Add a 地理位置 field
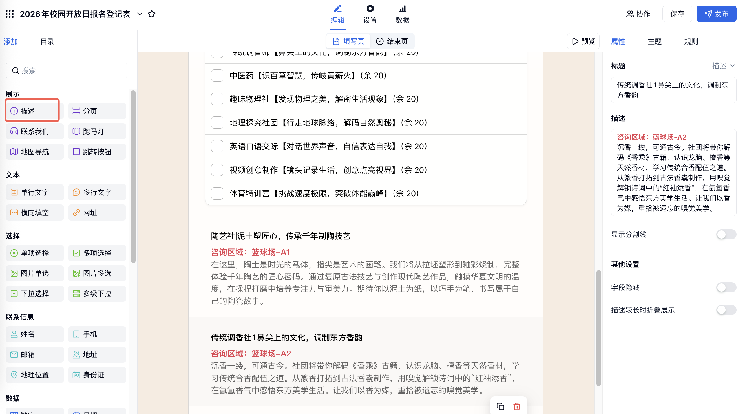 (x=35, y=375)
